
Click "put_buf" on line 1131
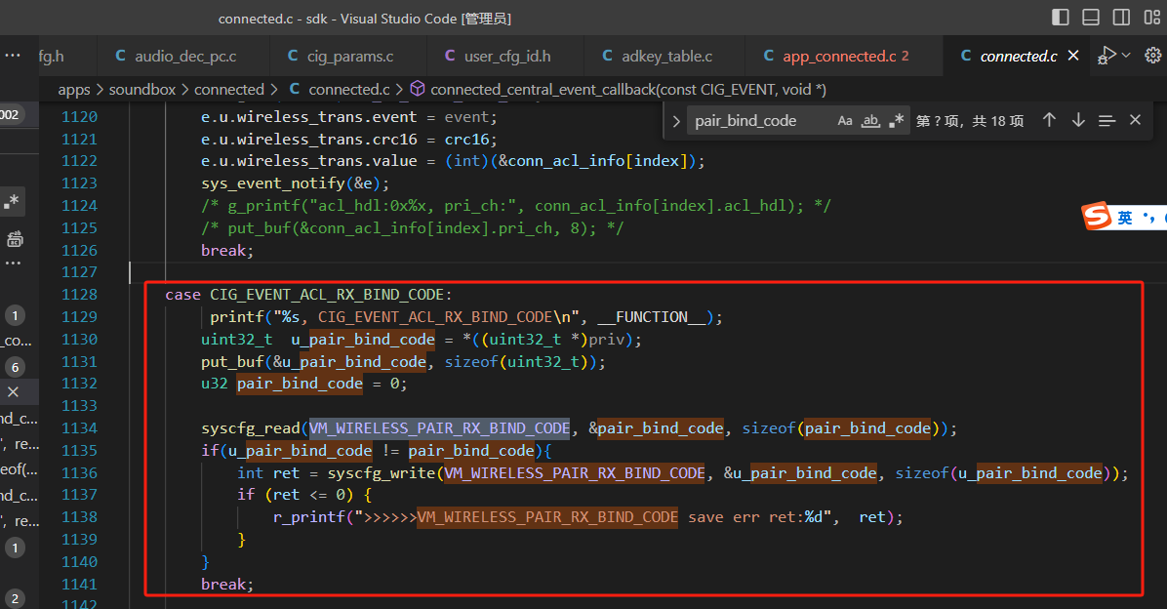232,362
